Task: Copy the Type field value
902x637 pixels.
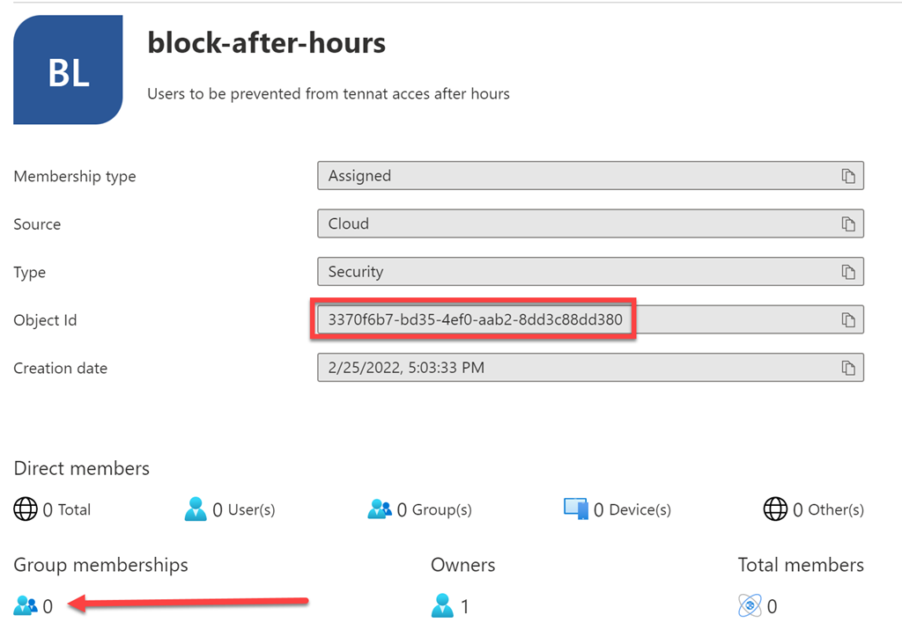Action: pos(848,272)
